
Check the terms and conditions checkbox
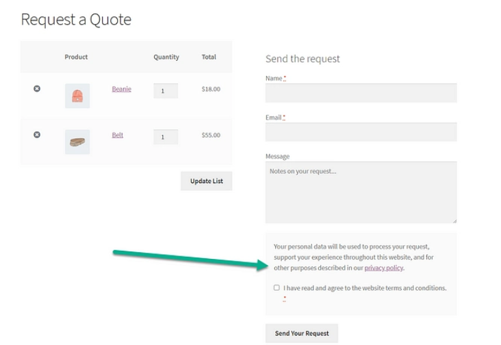coord(277,288)
